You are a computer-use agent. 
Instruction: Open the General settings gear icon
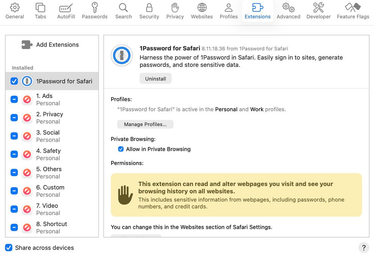15,7
